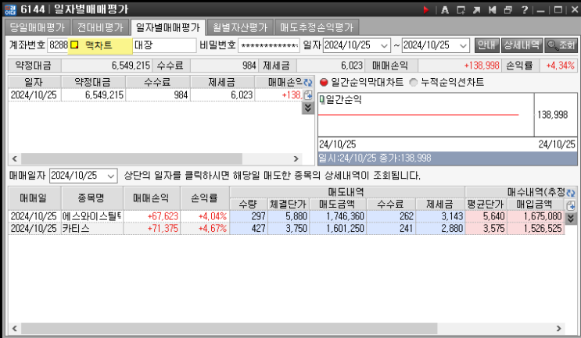The width and height of the screenshot is (581, 338).
Task: Click lower table scroll left arrow
Action: 14,329
